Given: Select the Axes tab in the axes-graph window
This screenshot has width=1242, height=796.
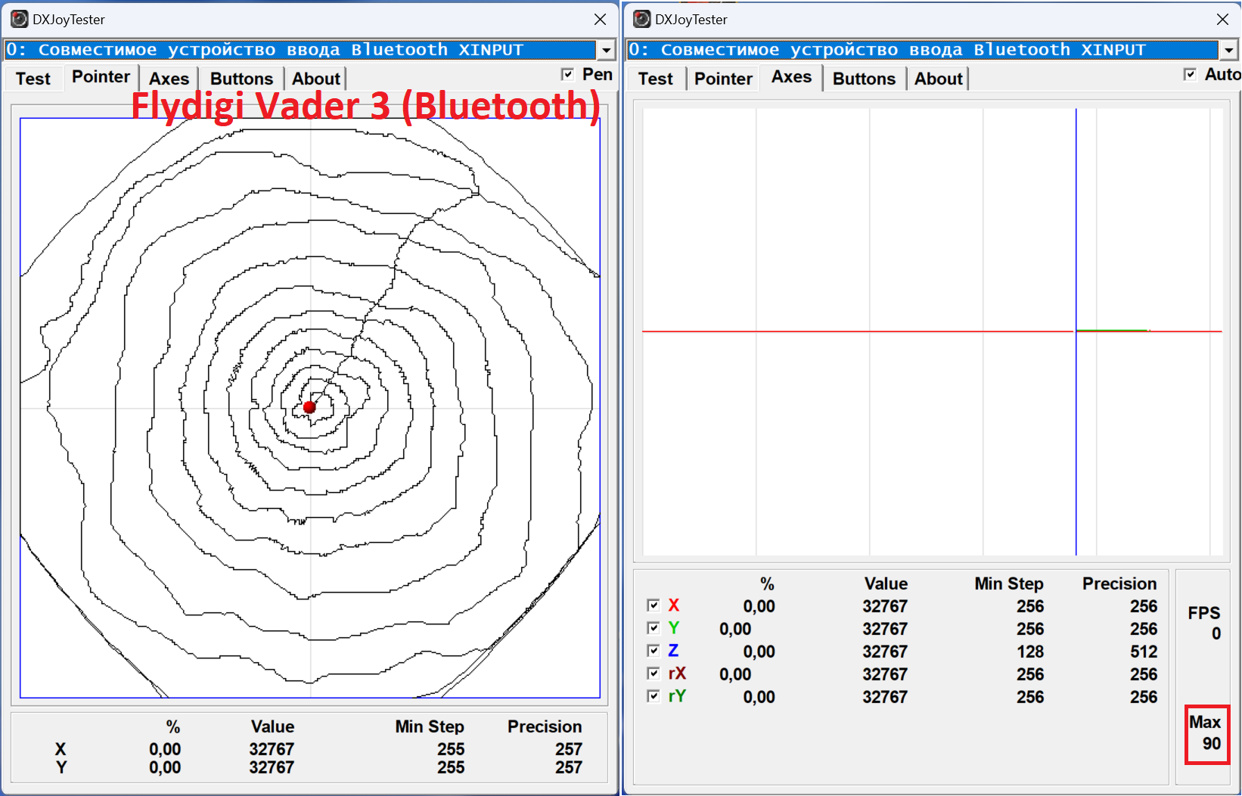Looking at the screenshot, I should click(x=791, y=77).
